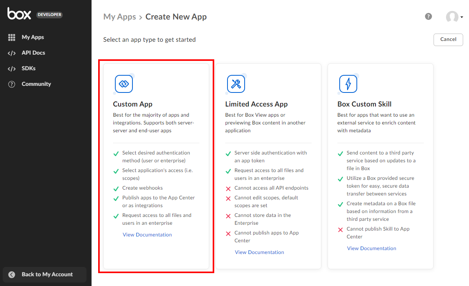Viewport: 469px width, 286px height.
Task: Click the API Docs code-bracket icon
Action: pyautogui.click(x=12, y=53)
